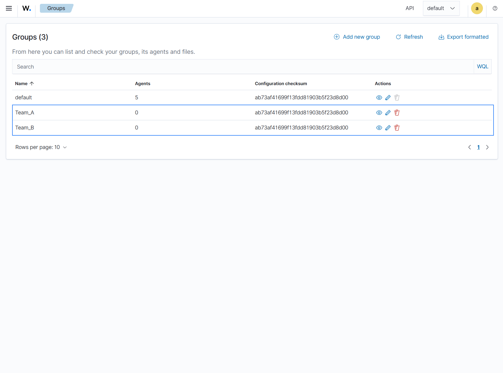Open the Rows per page dropdown
Image resolution: width=503 pixels, height=373 pixels.
(41, 147)
